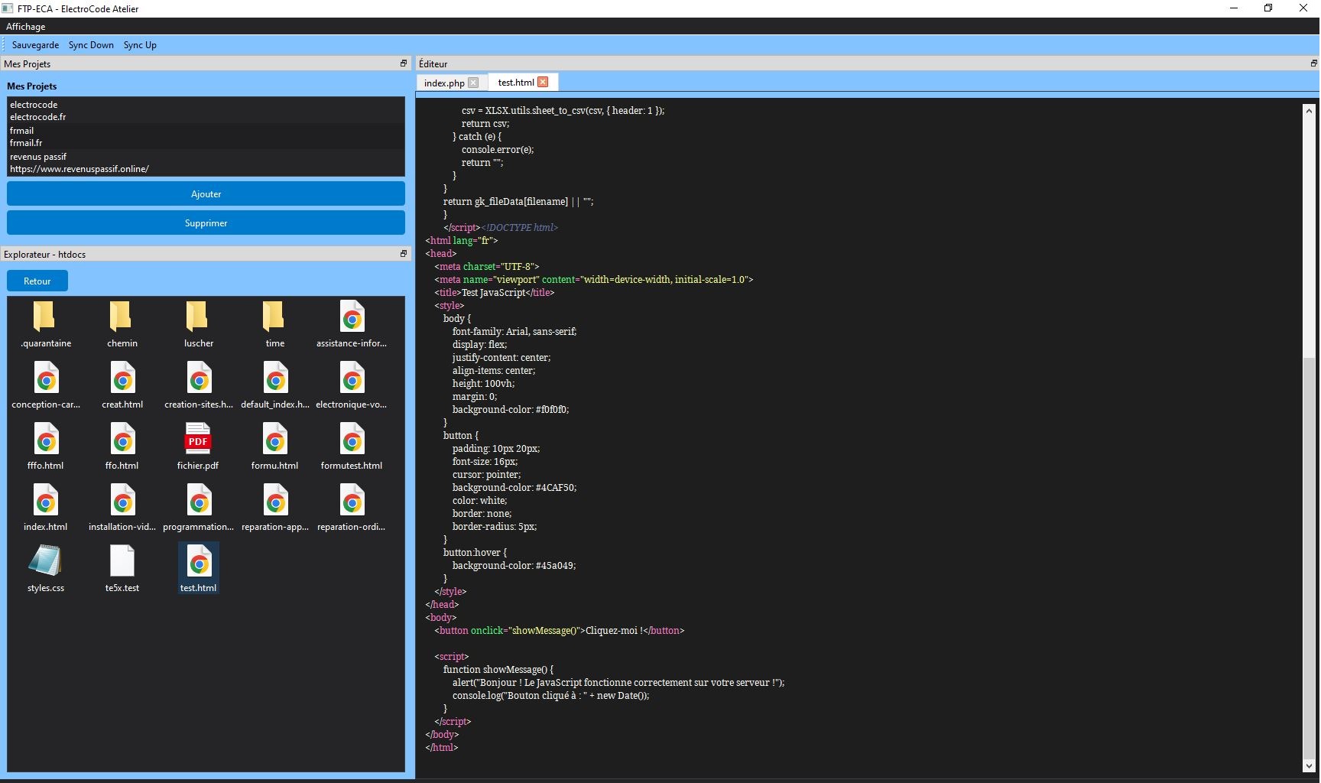The width and height of the screenshot is (1321, 783).
Task: Click Sync Down in the toolbar
Action: pyautogui.click(x=91, y=45)
